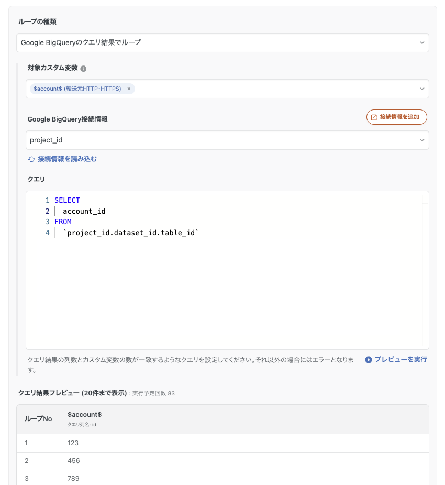Click the ループNo column header
This screenshot has height=485, width=445.
click(38, 419)
